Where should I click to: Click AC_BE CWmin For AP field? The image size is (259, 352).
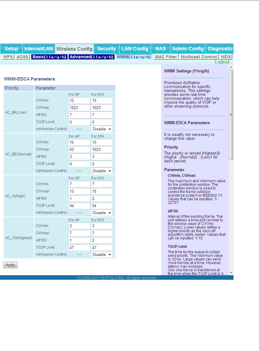79,142
